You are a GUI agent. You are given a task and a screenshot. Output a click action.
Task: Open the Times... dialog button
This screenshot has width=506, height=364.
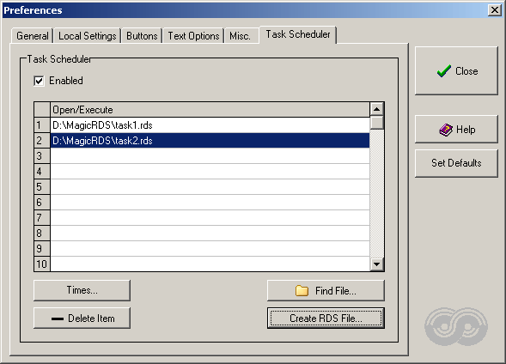82,290
